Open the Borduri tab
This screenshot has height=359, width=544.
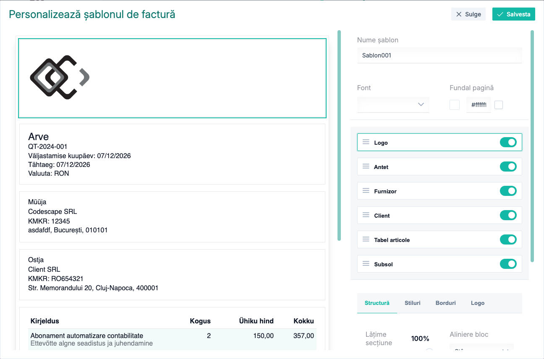[446, 303]
